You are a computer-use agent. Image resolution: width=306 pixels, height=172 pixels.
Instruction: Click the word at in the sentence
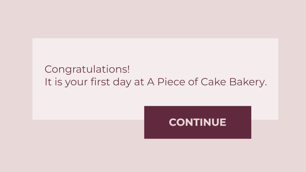coord(139,82)
